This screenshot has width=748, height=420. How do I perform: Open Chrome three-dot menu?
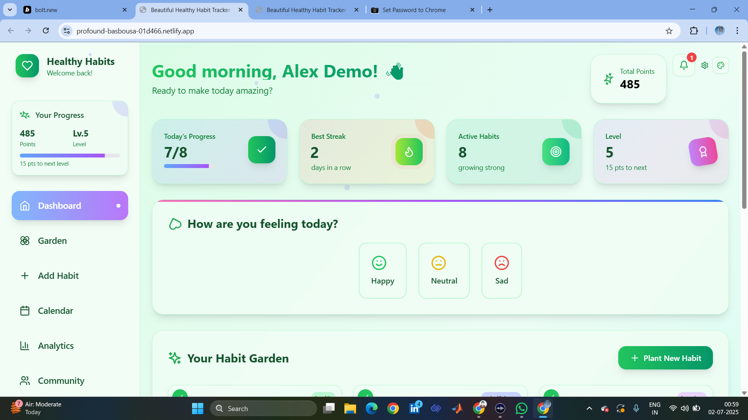(737, 31)
